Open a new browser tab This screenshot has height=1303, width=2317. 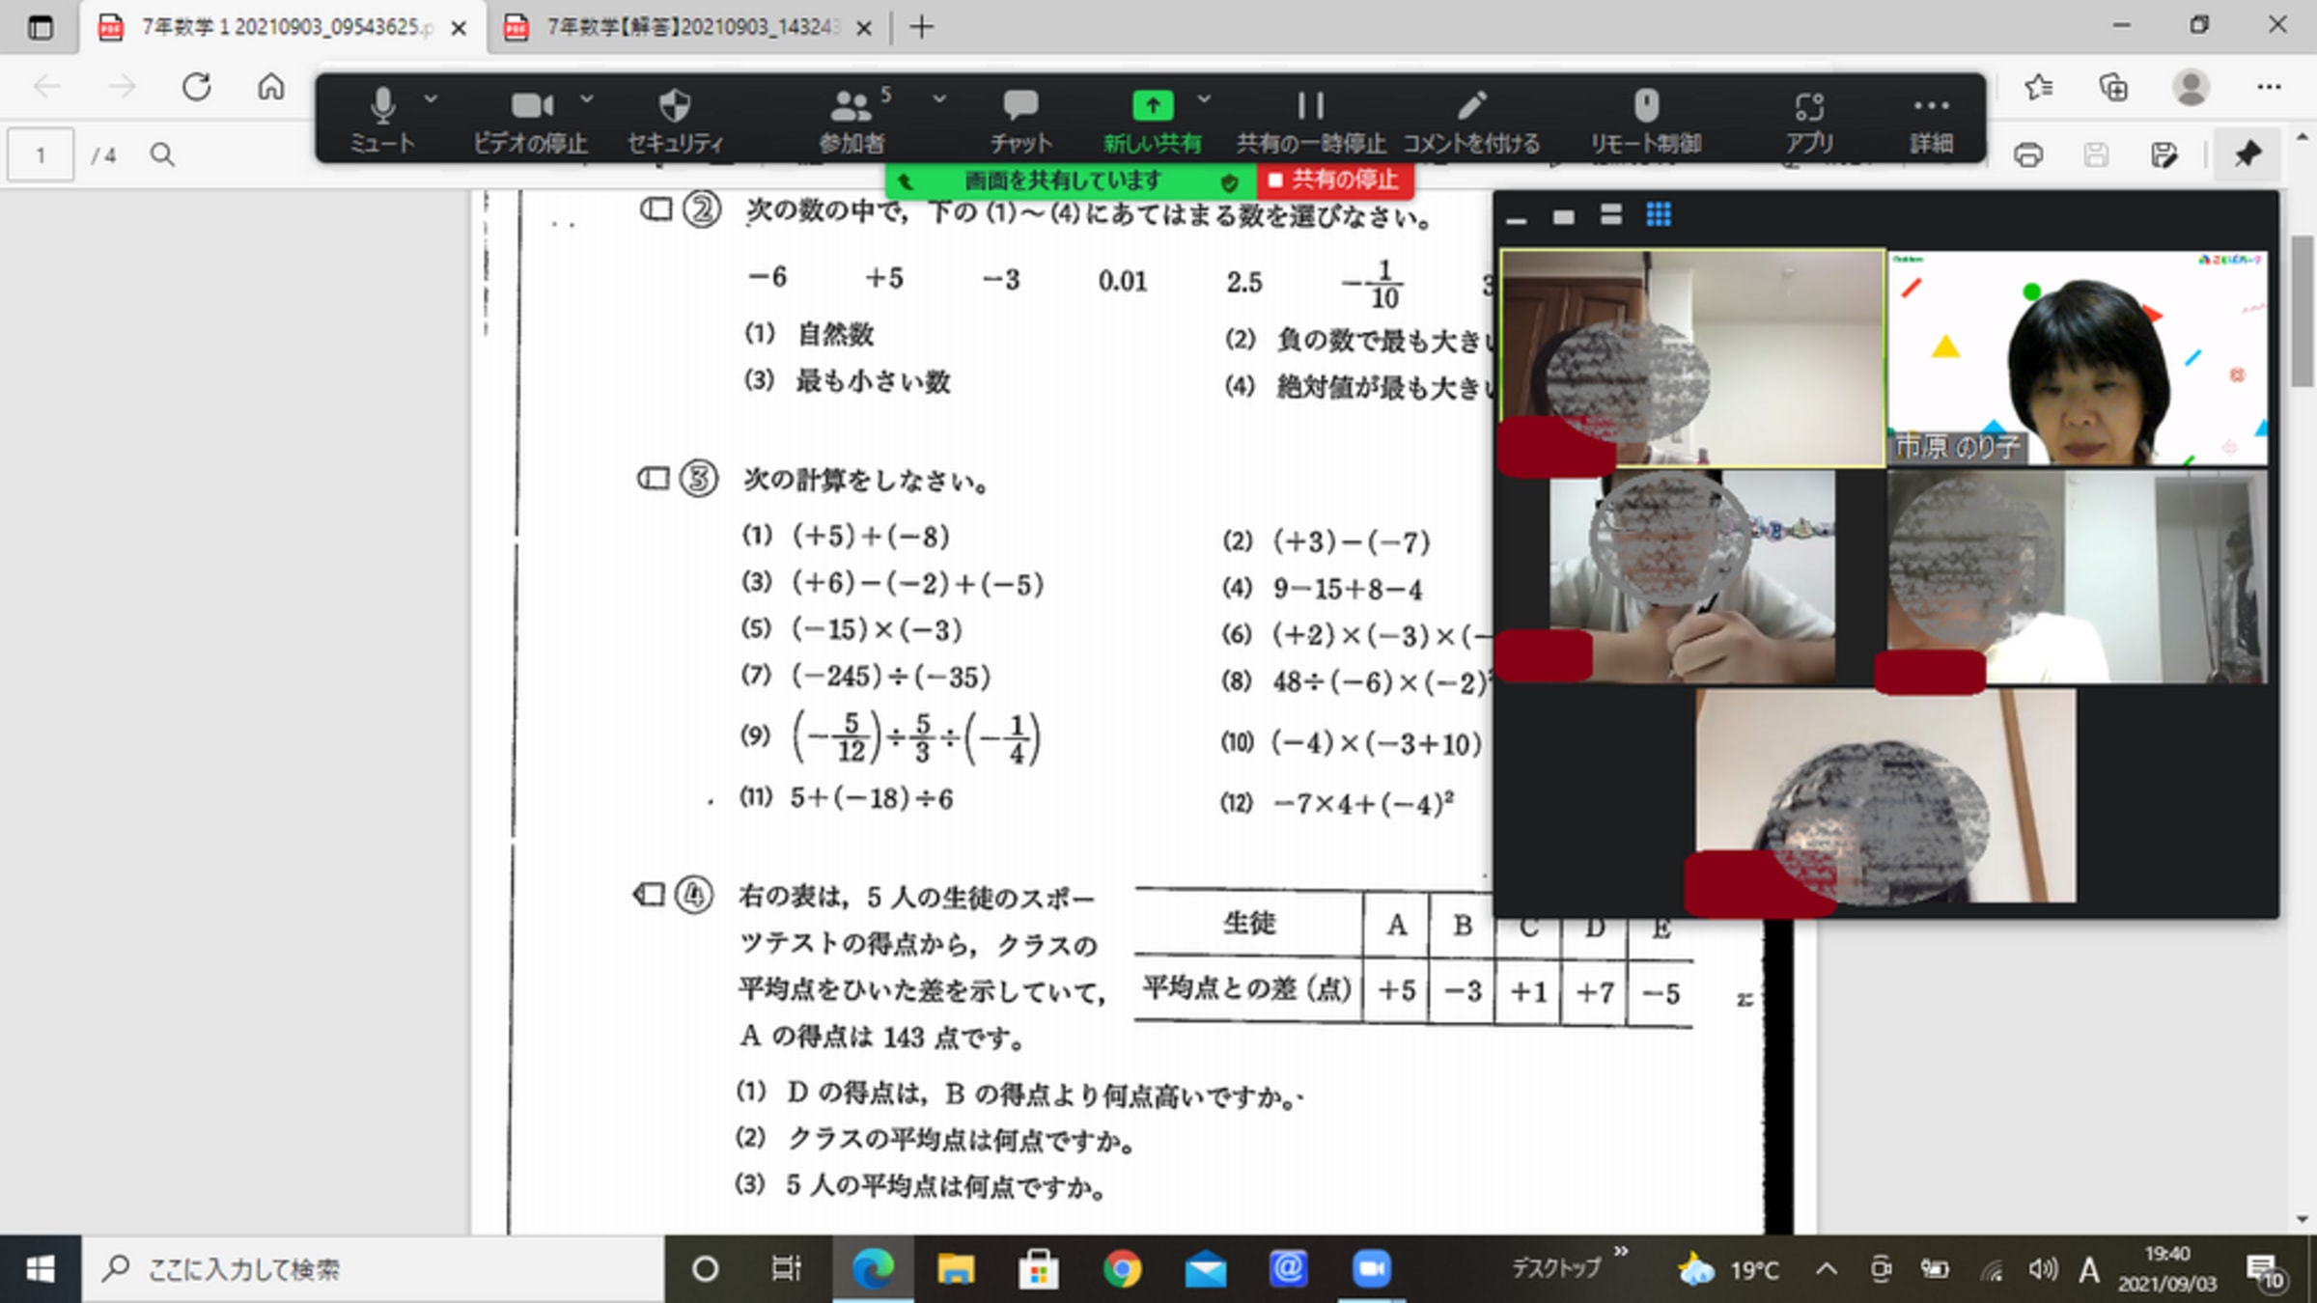922,27
